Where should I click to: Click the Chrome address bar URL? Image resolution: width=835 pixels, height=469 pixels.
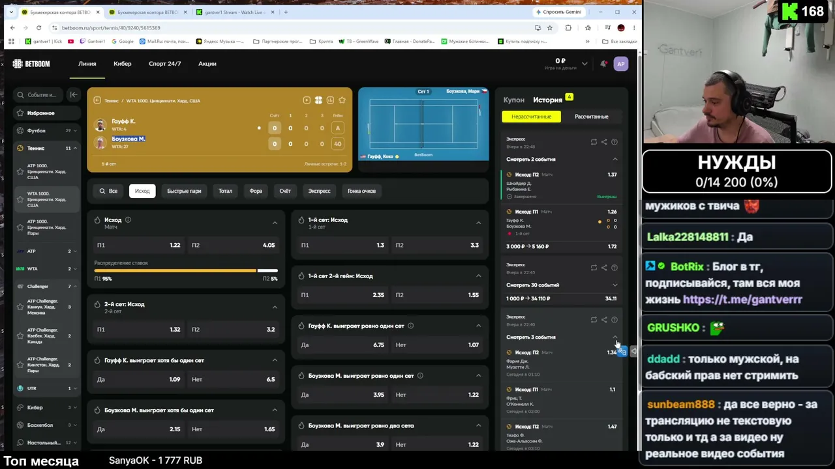tap(111, 28)
